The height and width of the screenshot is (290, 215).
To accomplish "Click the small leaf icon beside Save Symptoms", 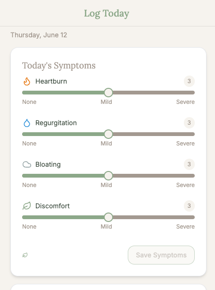I will [x=25, y=255].
